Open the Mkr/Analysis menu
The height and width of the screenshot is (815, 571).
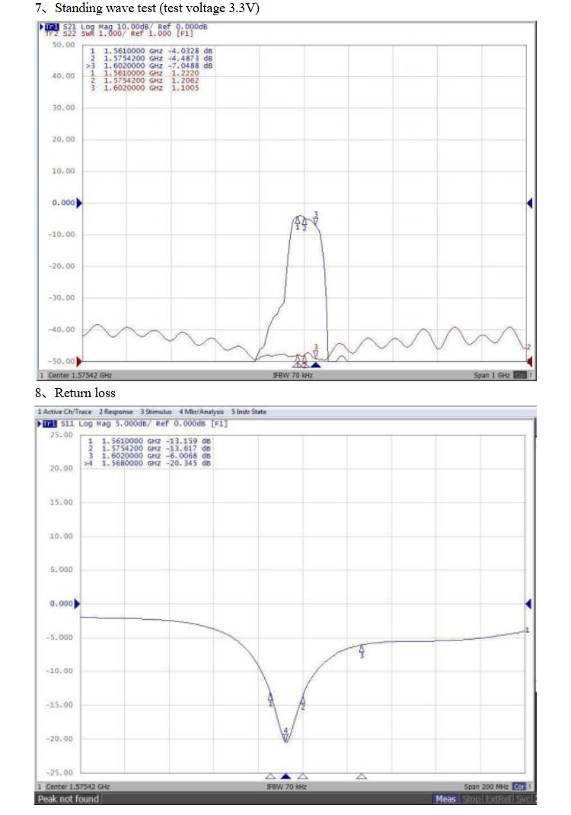click(x=202, y=412)
